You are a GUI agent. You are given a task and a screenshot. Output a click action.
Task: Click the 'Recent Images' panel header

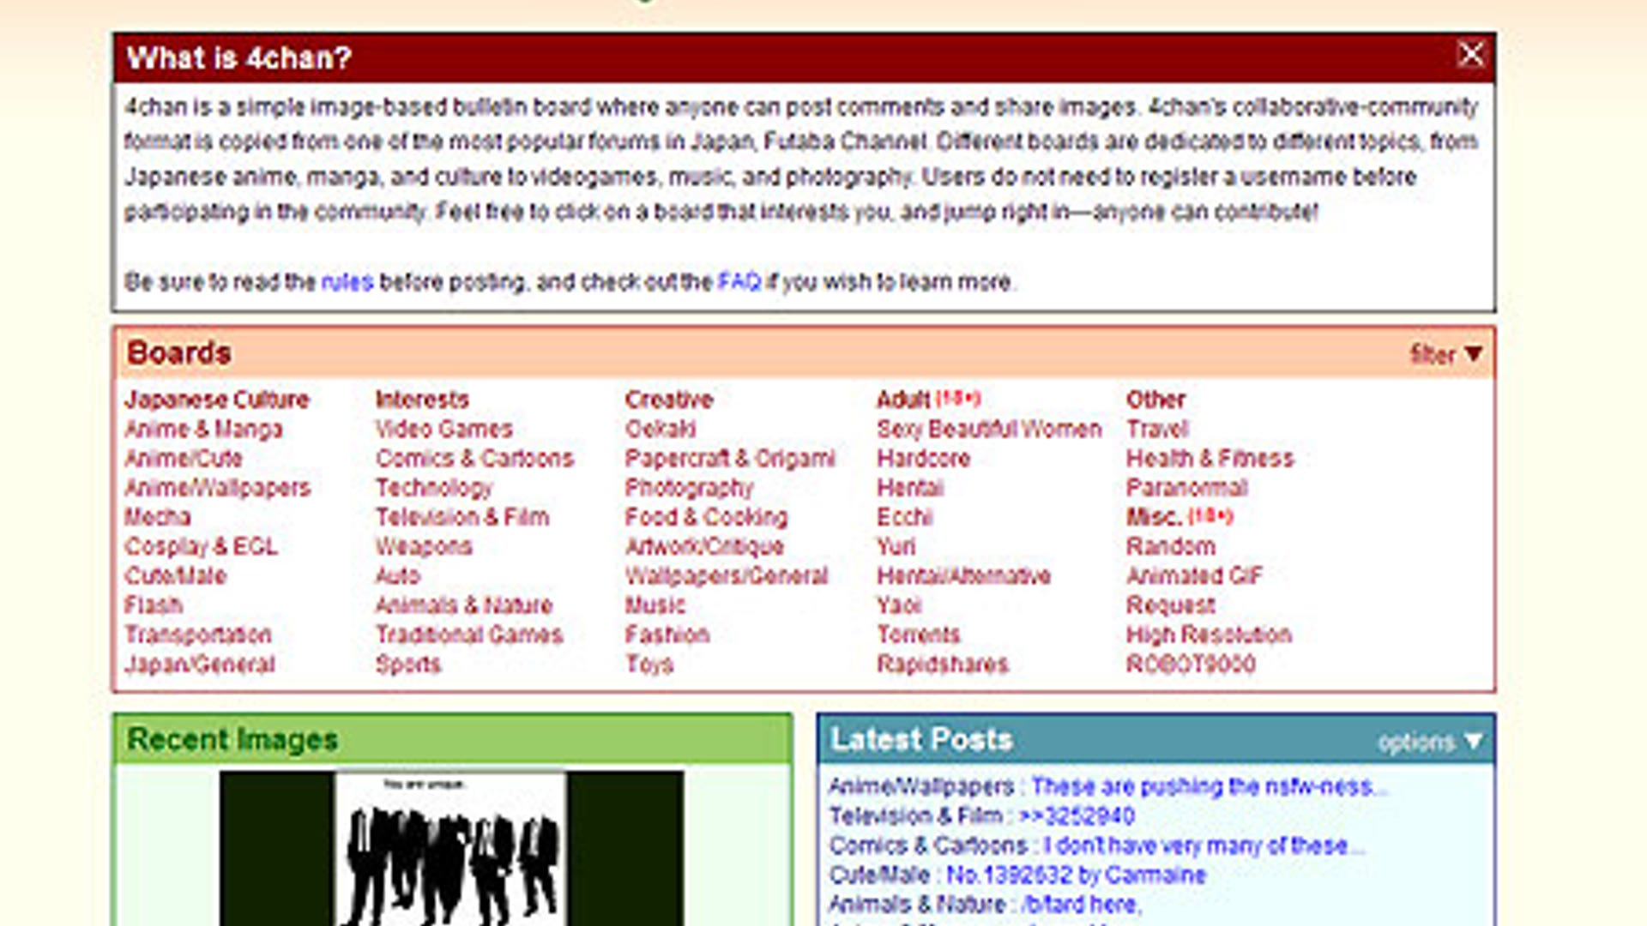point(452,739)
